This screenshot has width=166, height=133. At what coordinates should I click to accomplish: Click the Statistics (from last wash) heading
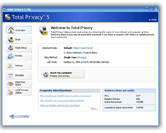tap(119, 91)
